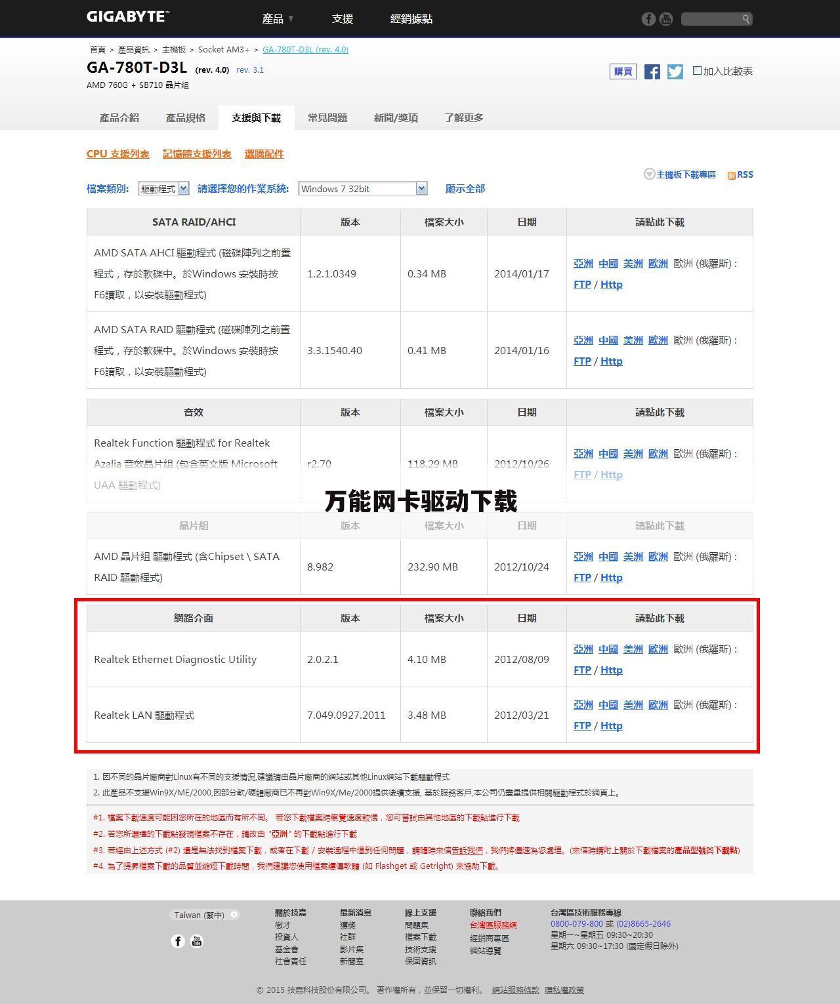840x1004 pixels.
Task: Click FTP link for AMD 晶片組 driver
Action: (582, 578)
